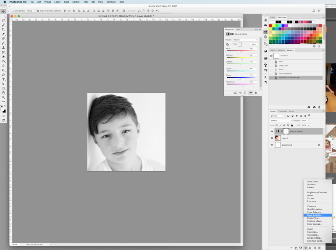Select the Crop tool
Screen dimensions: 336x250
click(3, 29)
